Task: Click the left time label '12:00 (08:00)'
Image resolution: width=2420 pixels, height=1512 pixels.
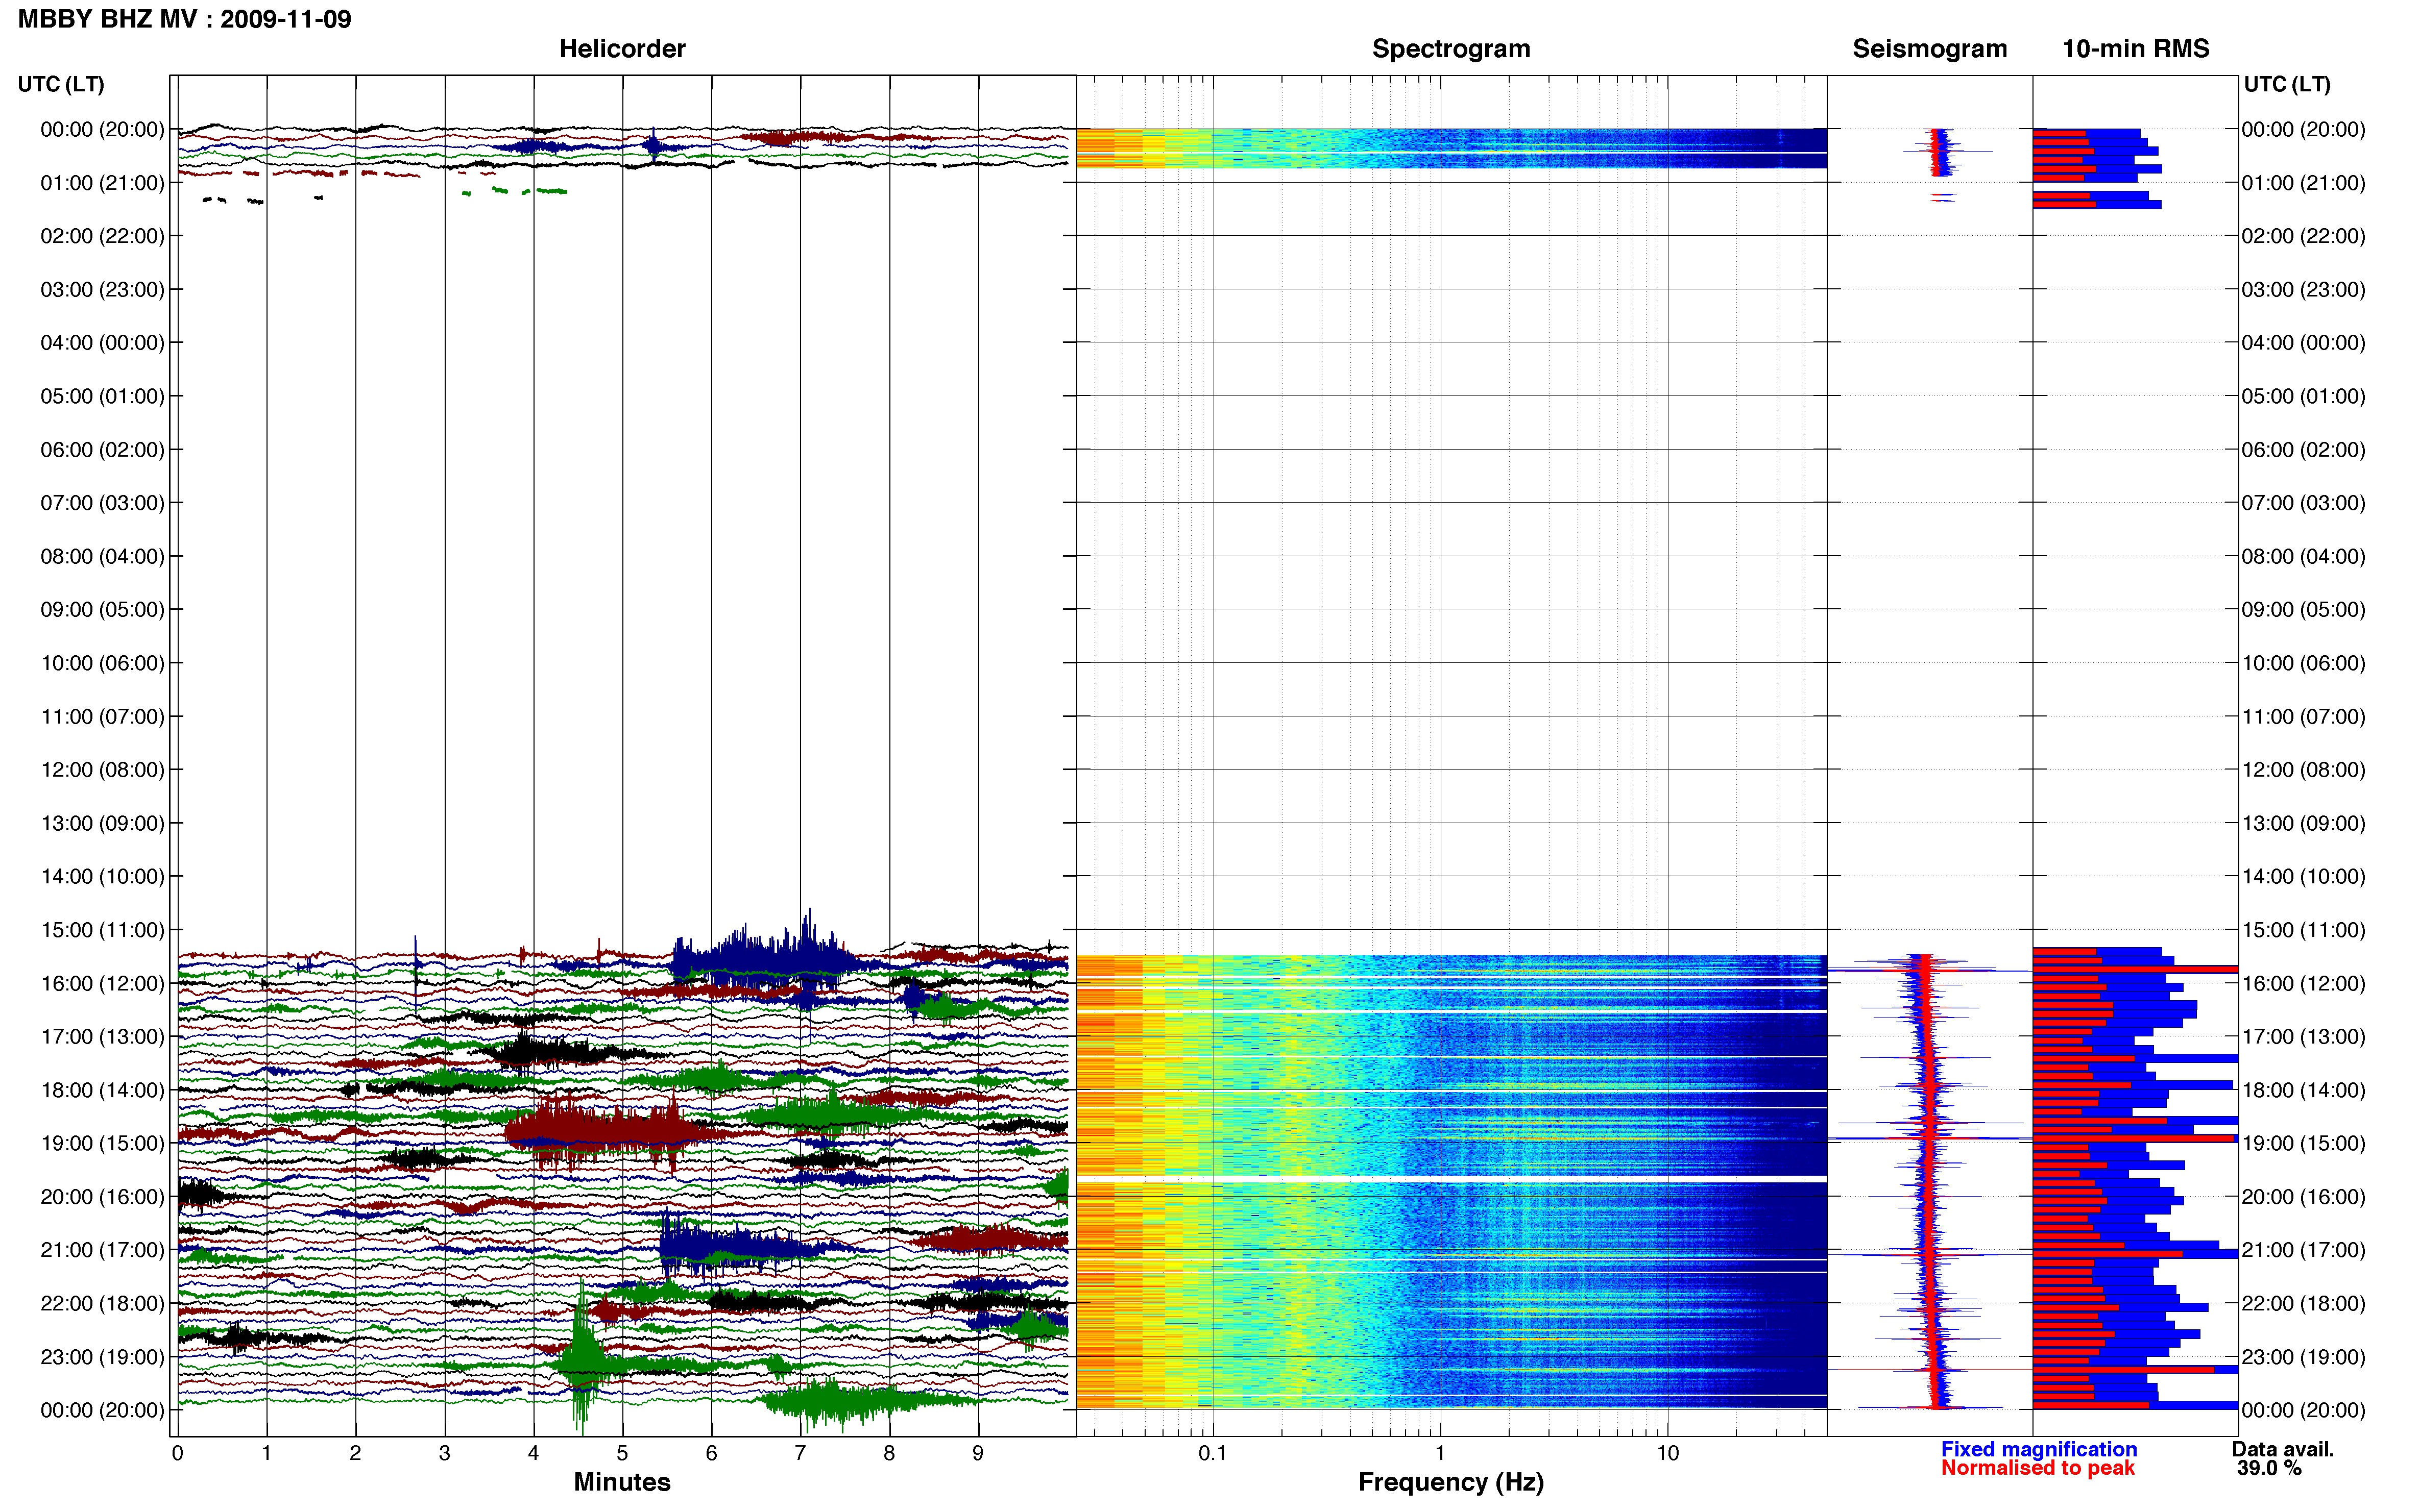Action: coord(102,770)
